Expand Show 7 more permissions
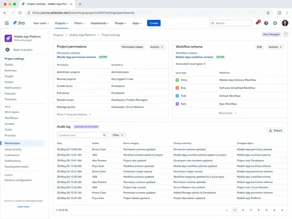Image resolution: width=292 pixels, height=219 pixels. point(74,114)
